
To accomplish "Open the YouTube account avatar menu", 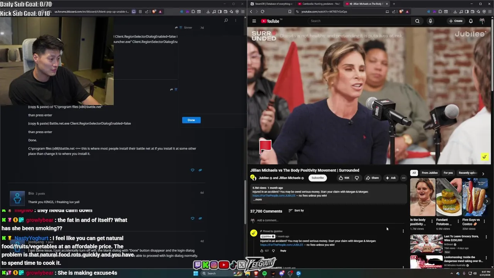I will 482,21.
